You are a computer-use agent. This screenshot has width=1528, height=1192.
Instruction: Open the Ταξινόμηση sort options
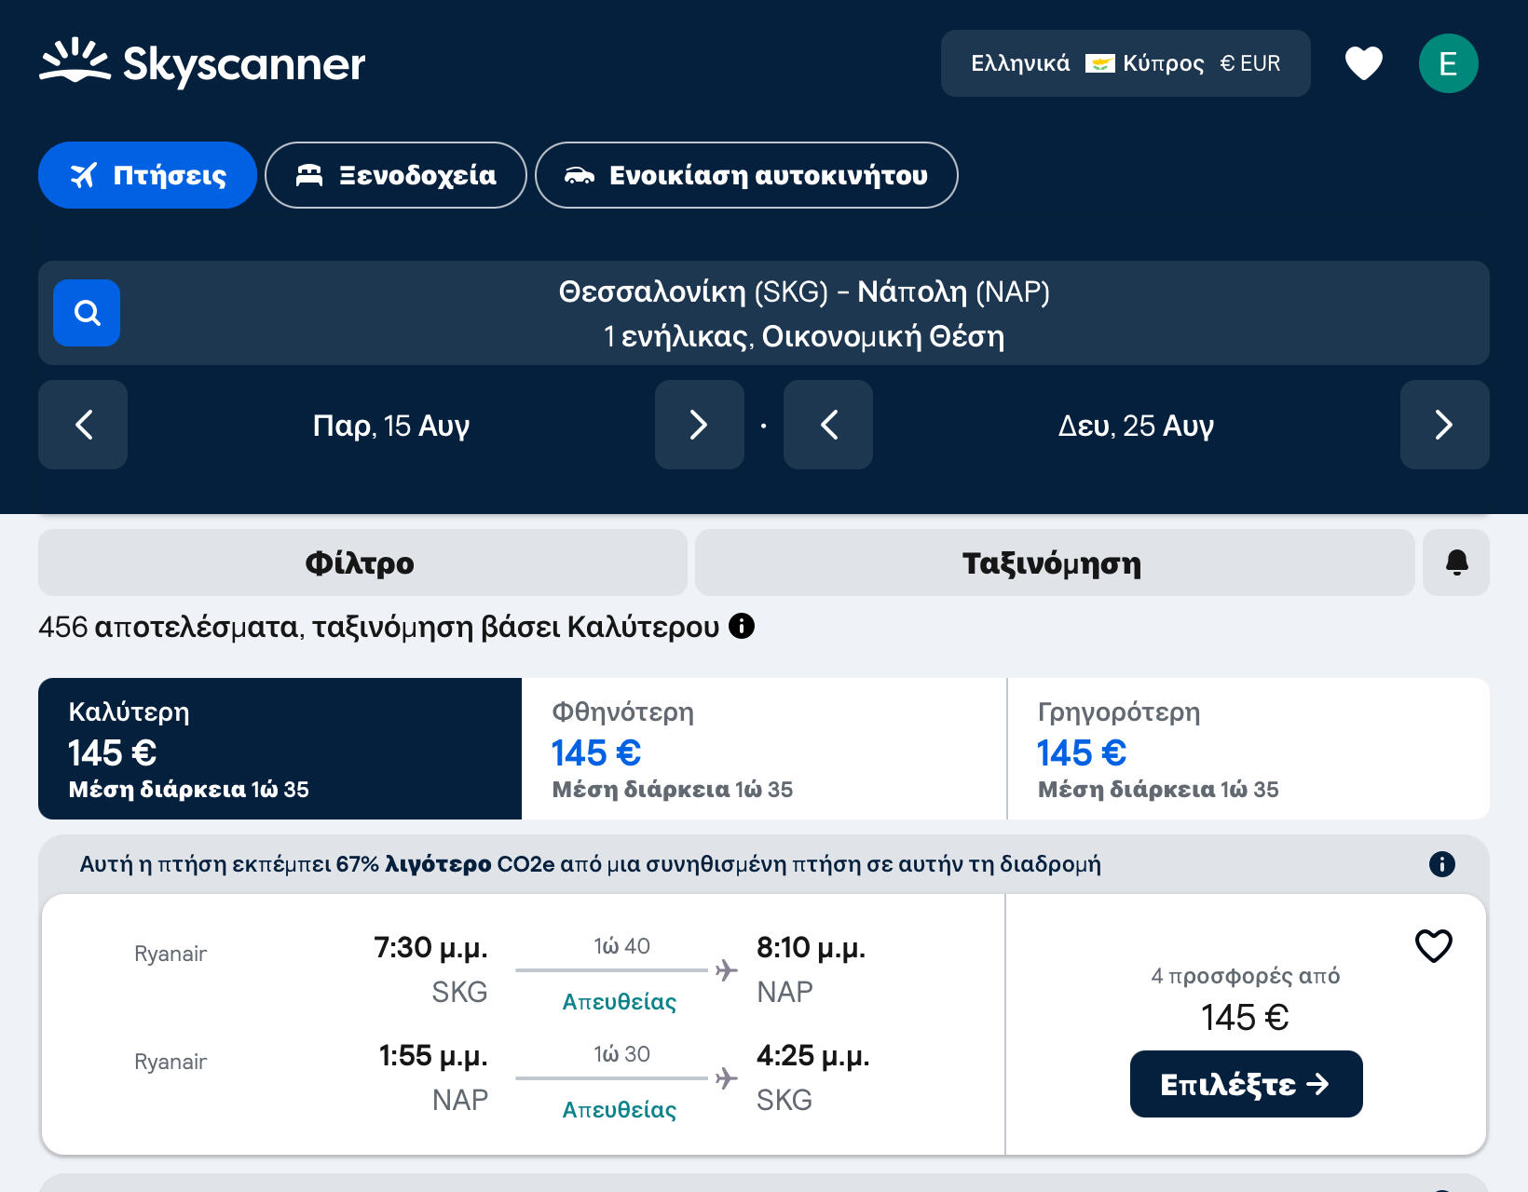tap(1054, 562)
